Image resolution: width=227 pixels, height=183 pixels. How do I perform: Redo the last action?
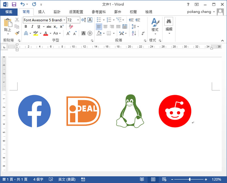pyautogui.click(x=34, y=4)
